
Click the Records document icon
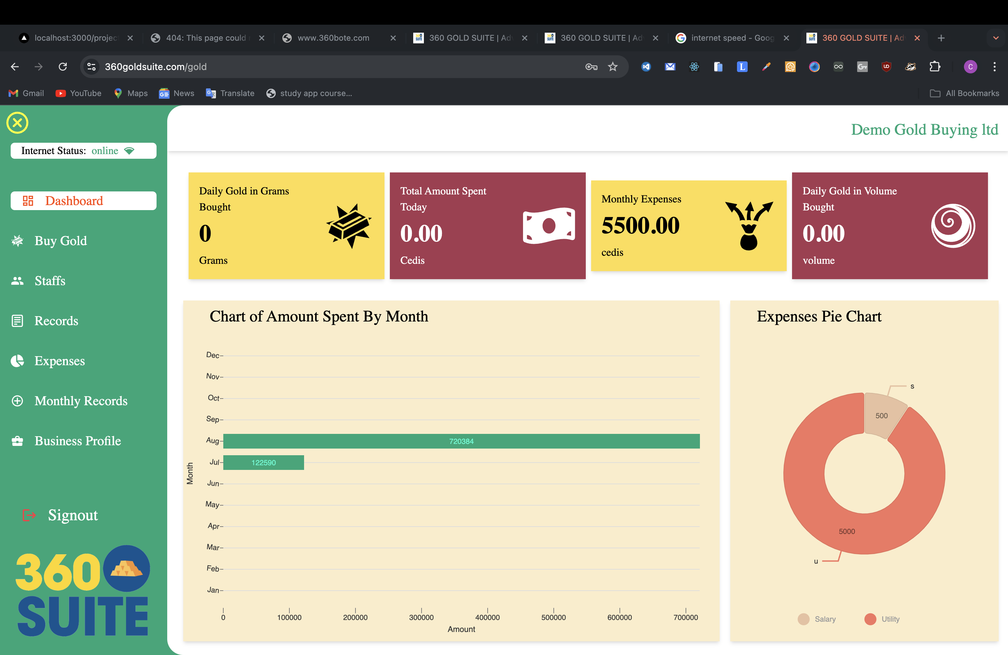17,321
